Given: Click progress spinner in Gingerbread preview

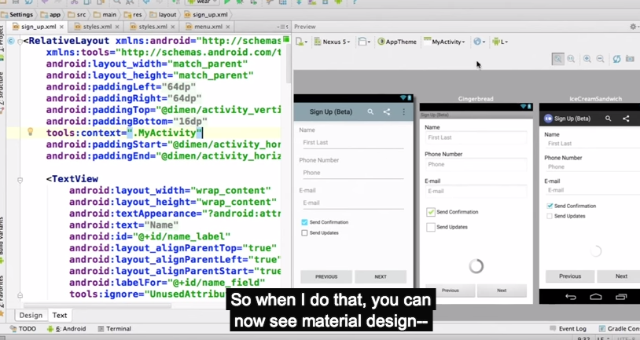Looking at the screenshot, I should coord(476,266).
